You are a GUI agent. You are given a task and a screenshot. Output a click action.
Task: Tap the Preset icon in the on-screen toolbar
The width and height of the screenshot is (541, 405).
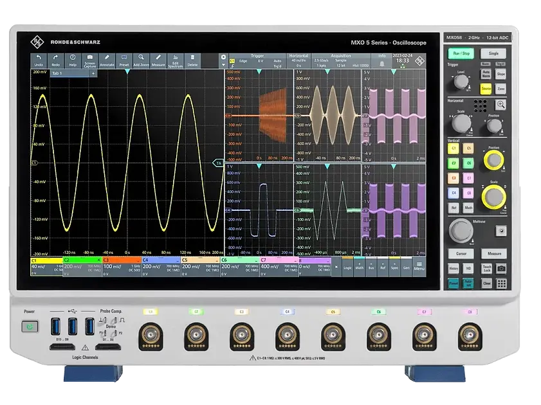coord(124,60)
